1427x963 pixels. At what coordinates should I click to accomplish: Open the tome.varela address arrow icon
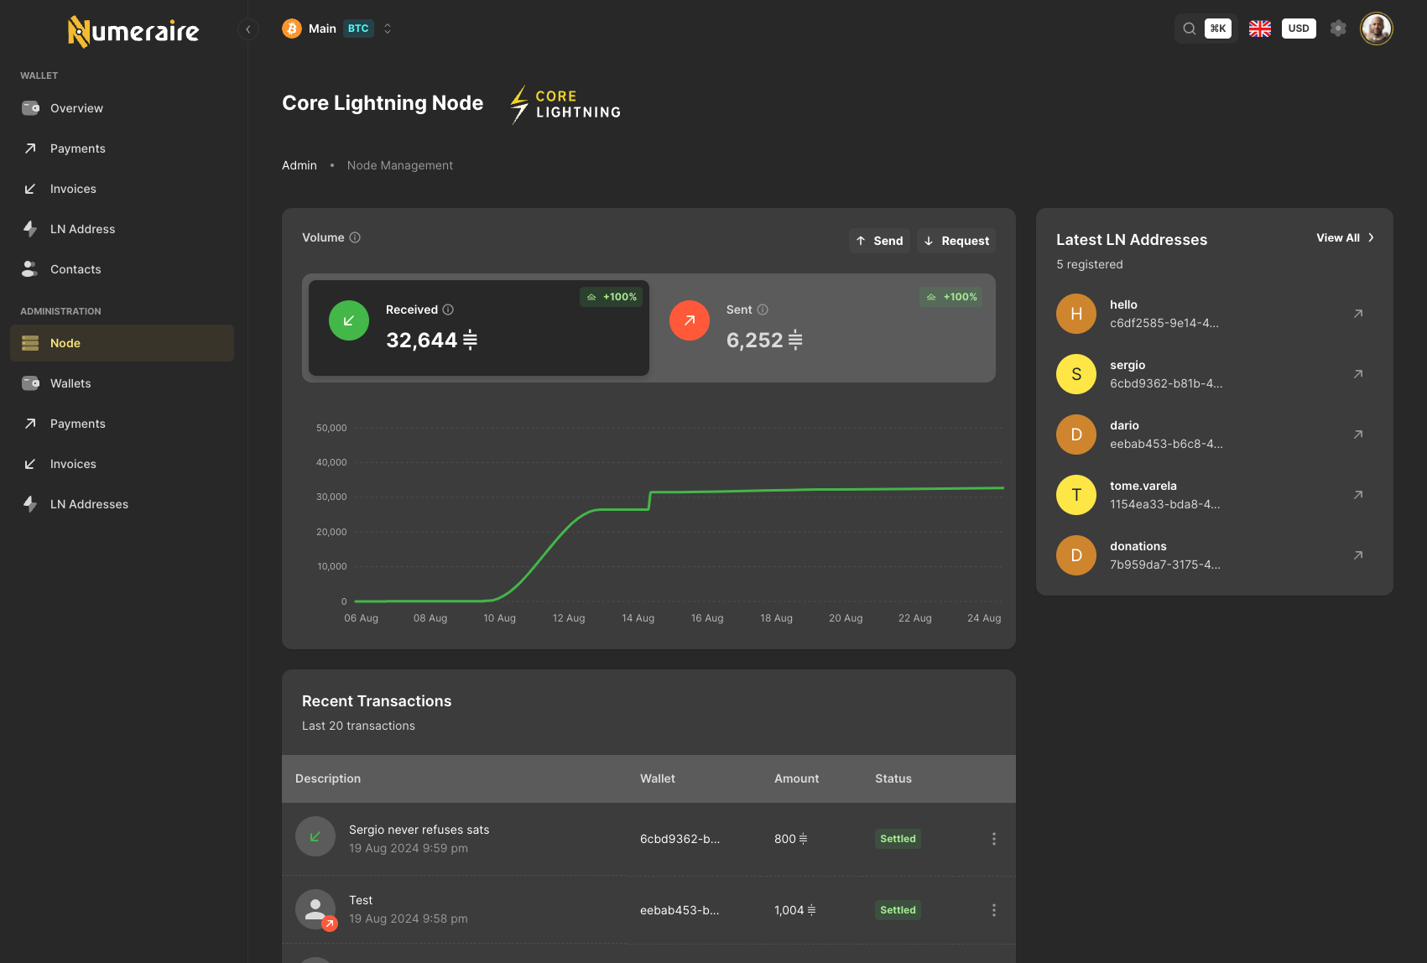(1358, 495)
